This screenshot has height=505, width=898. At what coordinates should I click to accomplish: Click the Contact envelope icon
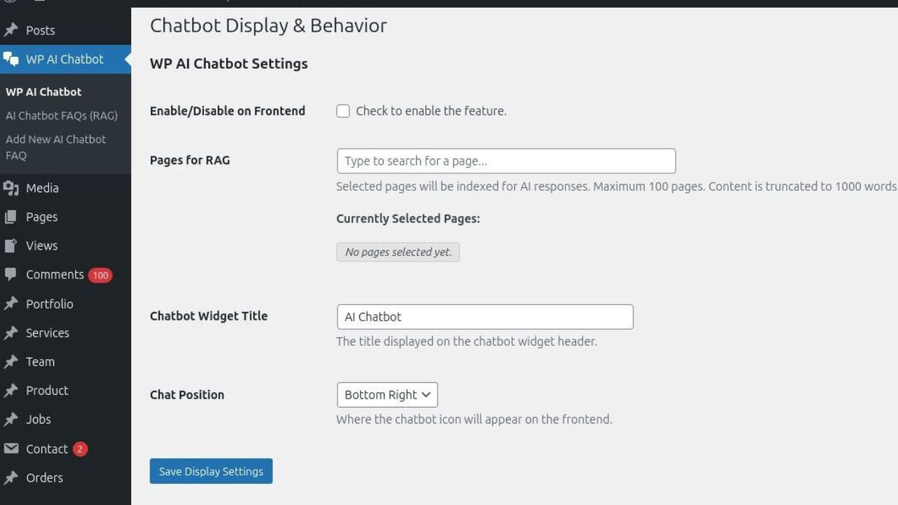[11, 449]
